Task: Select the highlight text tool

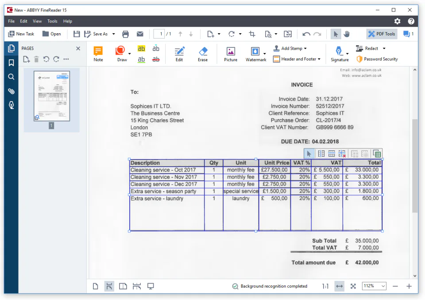Action: (x=141, y=49)
